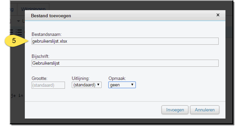The image size is (236, 127).
Task: Click the Annuleren button
Action: coord(205,110)
